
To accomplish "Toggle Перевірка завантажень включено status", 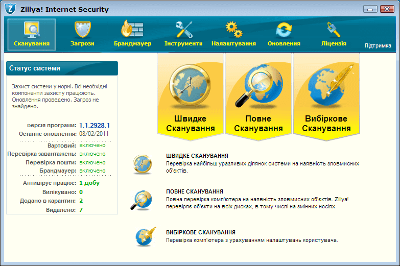I will pos(92,154).
